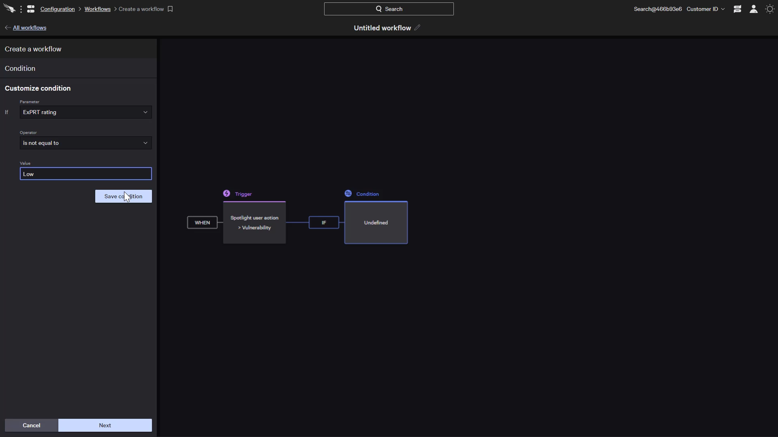Toggle the WHEN node in workflow
The image size is (778, 437).
point(202,223)
